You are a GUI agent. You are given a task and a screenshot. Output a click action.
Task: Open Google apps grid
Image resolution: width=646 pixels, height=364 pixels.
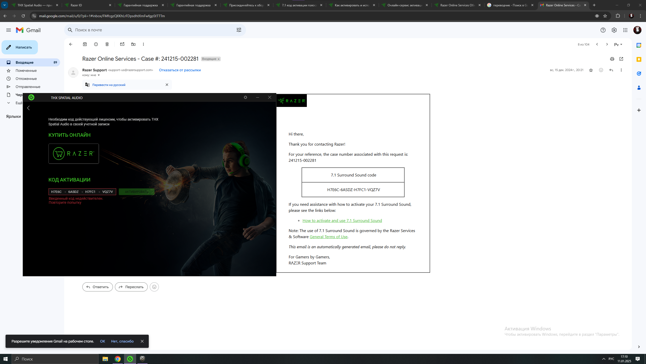click(625, 30)
